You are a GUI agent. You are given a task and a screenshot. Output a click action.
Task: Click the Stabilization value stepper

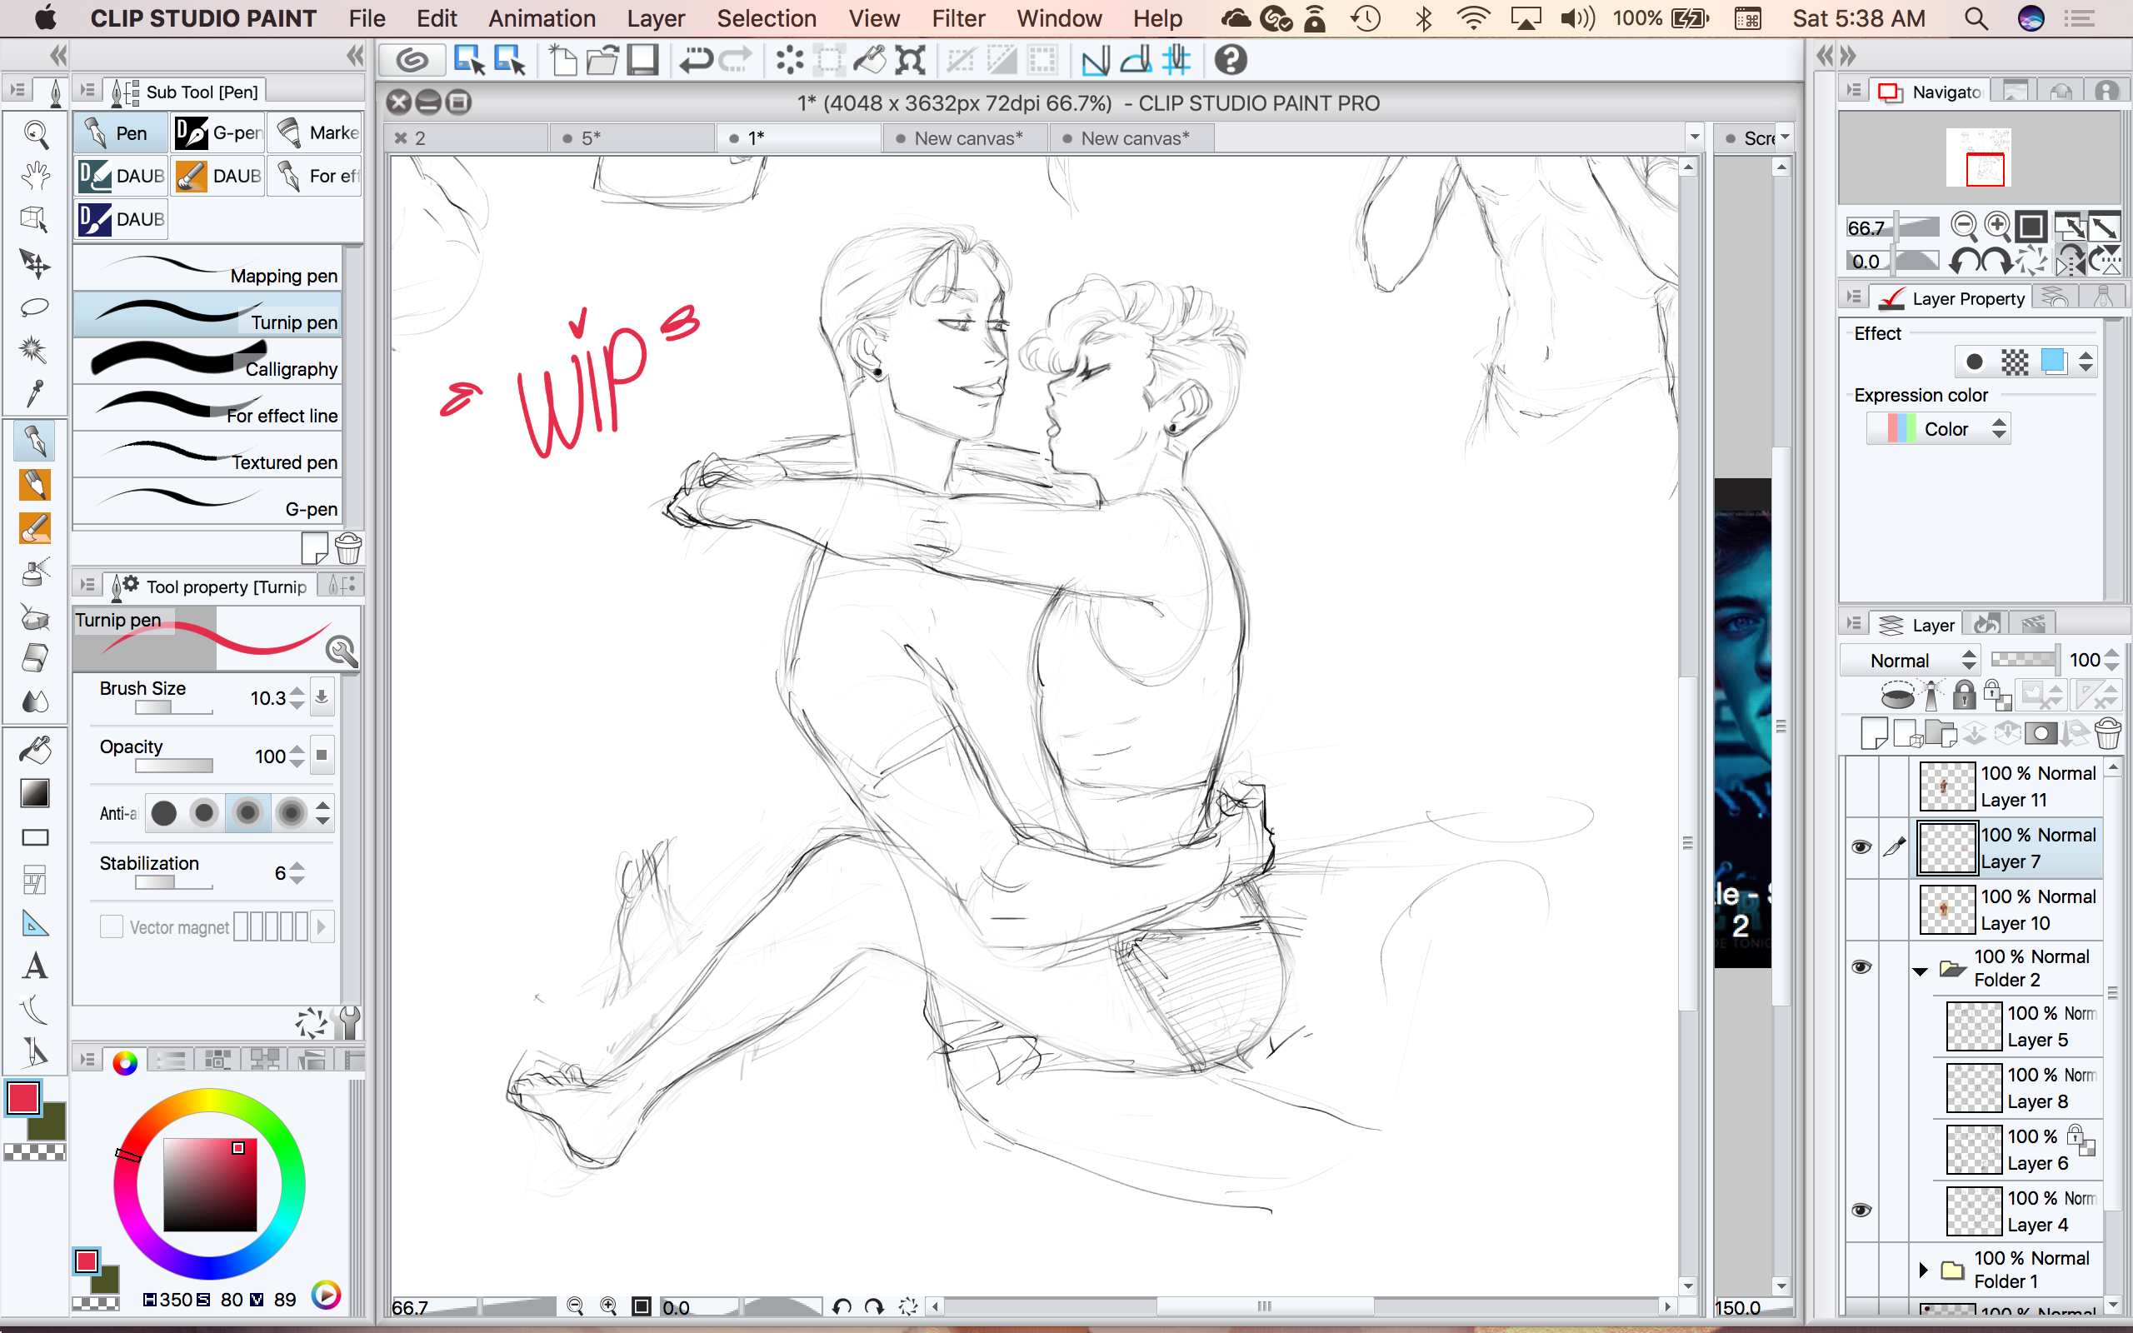point(297,873)
